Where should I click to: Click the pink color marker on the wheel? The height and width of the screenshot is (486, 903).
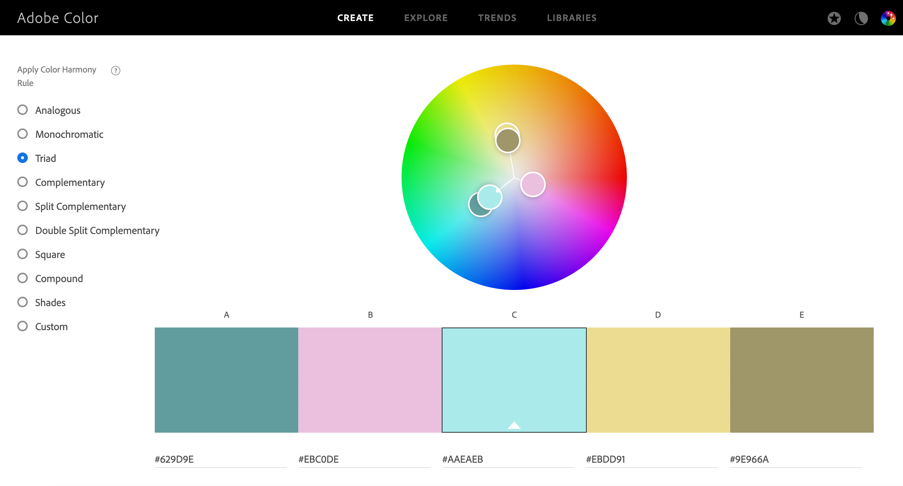click(x=533, y=184)
